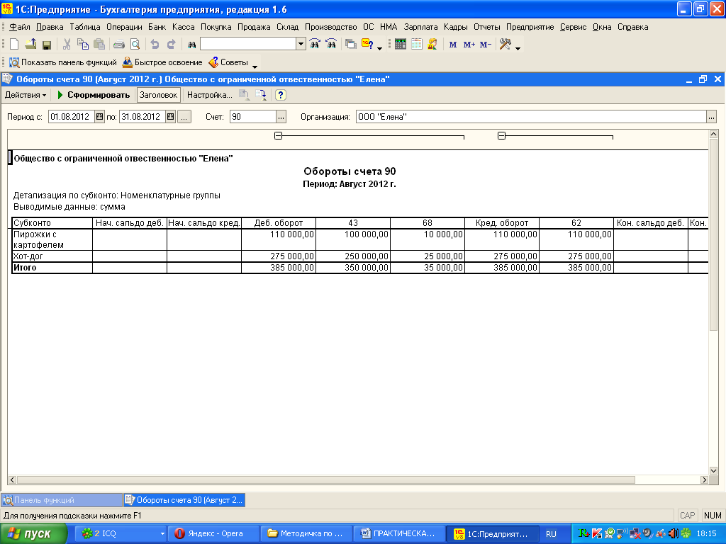Click the Undo arrow icon
This screenshot has height=544, width=726.
pyautogui.click(x=155, y=45)
